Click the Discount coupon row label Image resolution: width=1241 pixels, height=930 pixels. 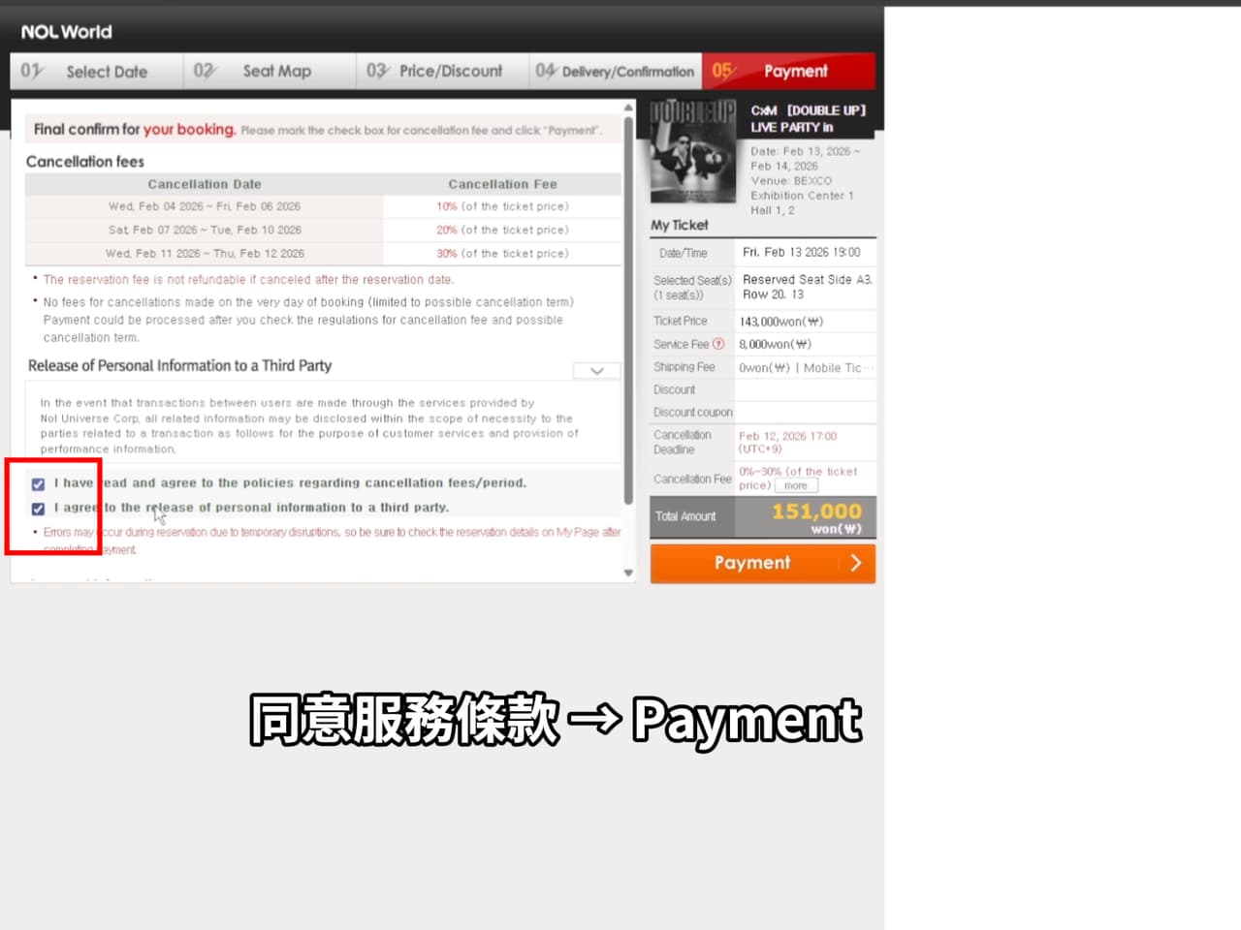pyautogui.click(x=693, y=412)
